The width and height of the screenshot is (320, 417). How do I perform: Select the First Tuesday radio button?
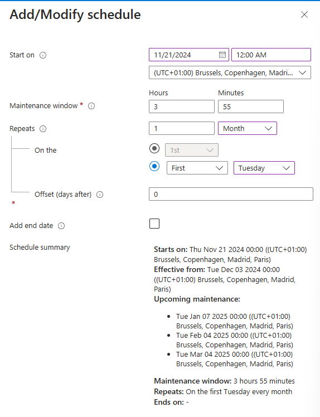(x=154, y=166)
